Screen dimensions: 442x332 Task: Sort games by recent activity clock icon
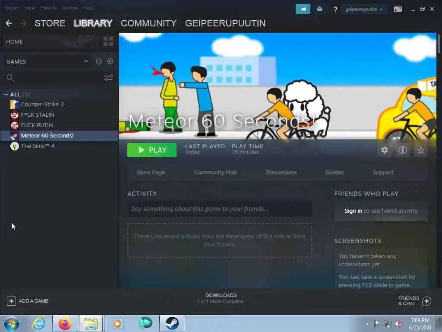[x=99, y=61]
